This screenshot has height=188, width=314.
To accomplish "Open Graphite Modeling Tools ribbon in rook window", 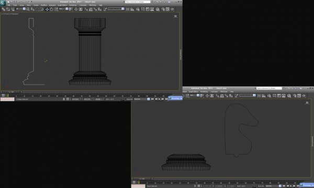I will 143,9.
